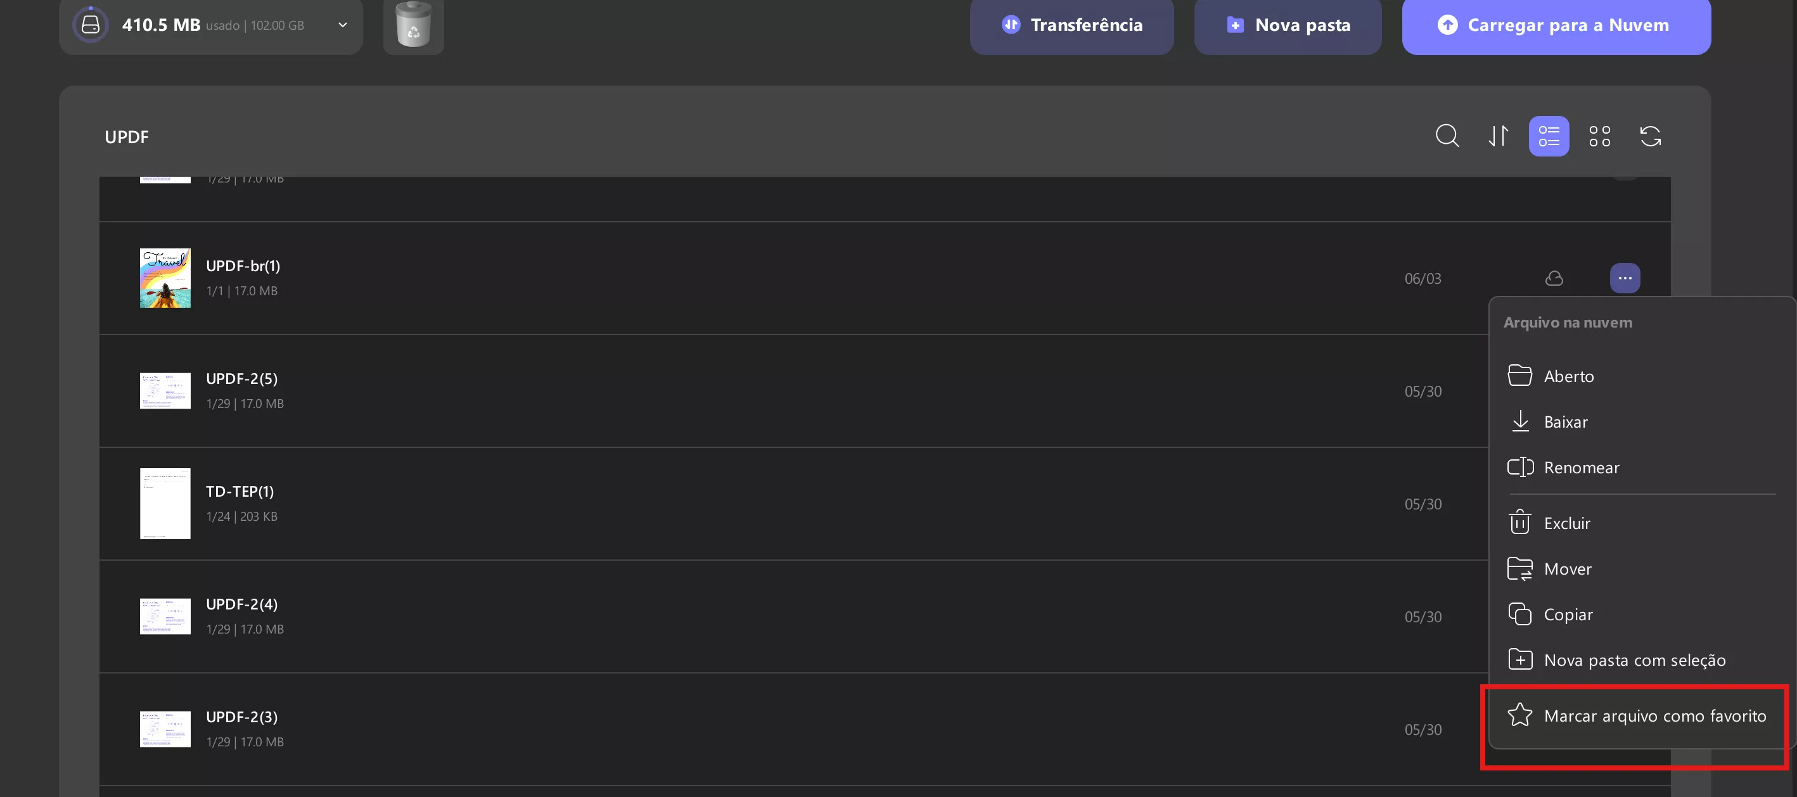Select the UPDF-2(4) file name
The image size is (1797, 797).
click(241, 604)
